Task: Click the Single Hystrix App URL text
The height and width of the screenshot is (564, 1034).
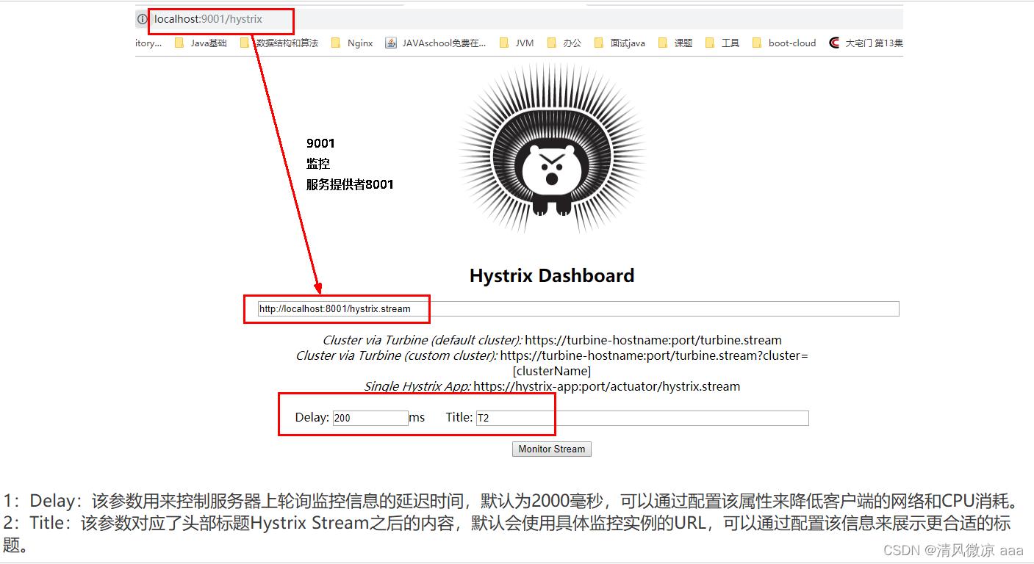Action: pyautogui.click(x=606, y=386)
